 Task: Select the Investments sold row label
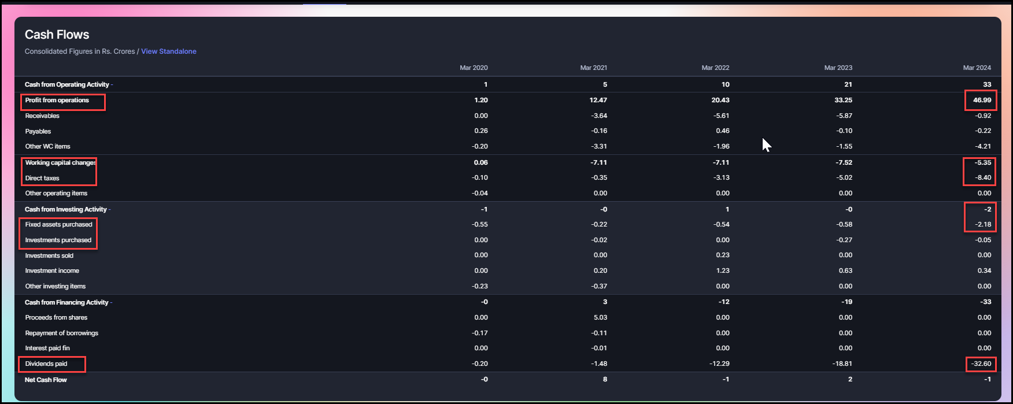(49, 255)
